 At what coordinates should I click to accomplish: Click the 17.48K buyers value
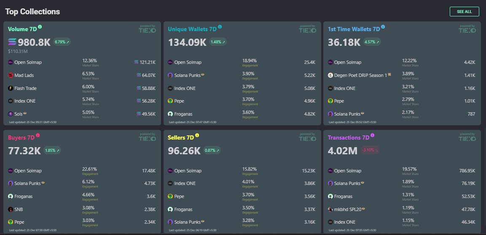(148, 171)
